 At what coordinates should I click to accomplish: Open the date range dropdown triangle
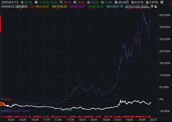pyautogui.click(x=152, y=7)
